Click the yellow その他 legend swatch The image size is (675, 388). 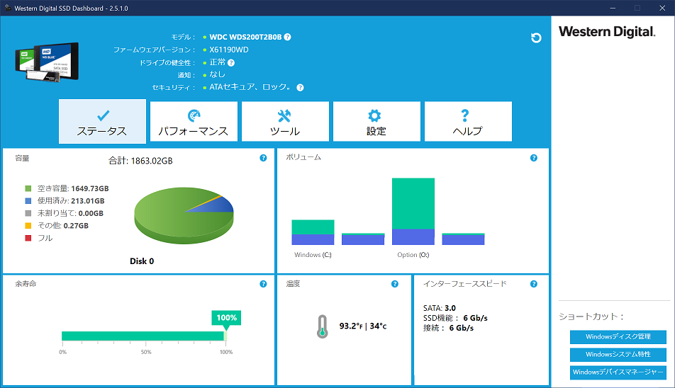coord(28,226)
